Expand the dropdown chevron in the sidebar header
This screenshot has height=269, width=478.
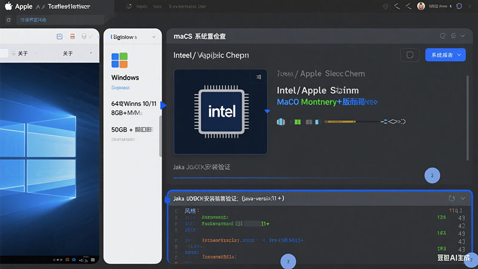154,37
